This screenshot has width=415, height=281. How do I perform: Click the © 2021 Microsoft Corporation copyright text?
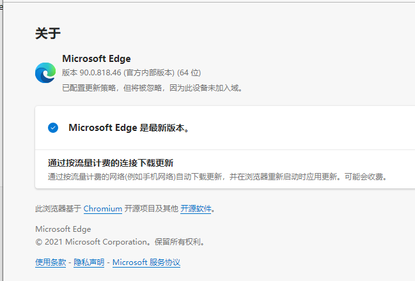coord(120,242)
